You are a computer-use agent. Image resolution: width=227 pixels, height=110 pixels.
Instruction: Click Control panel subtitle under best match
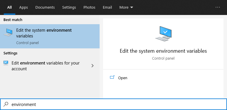click(x=28, y=43)
